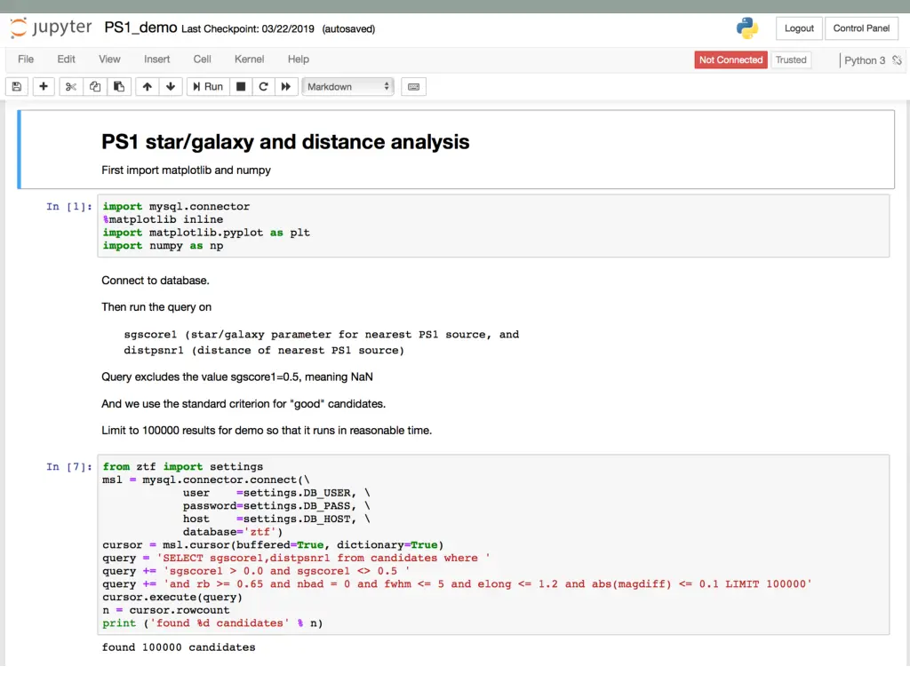Rename notebook by clicking PS1_demo title
910x682 pixels.
pyautogui.click(x=140, y=28)
